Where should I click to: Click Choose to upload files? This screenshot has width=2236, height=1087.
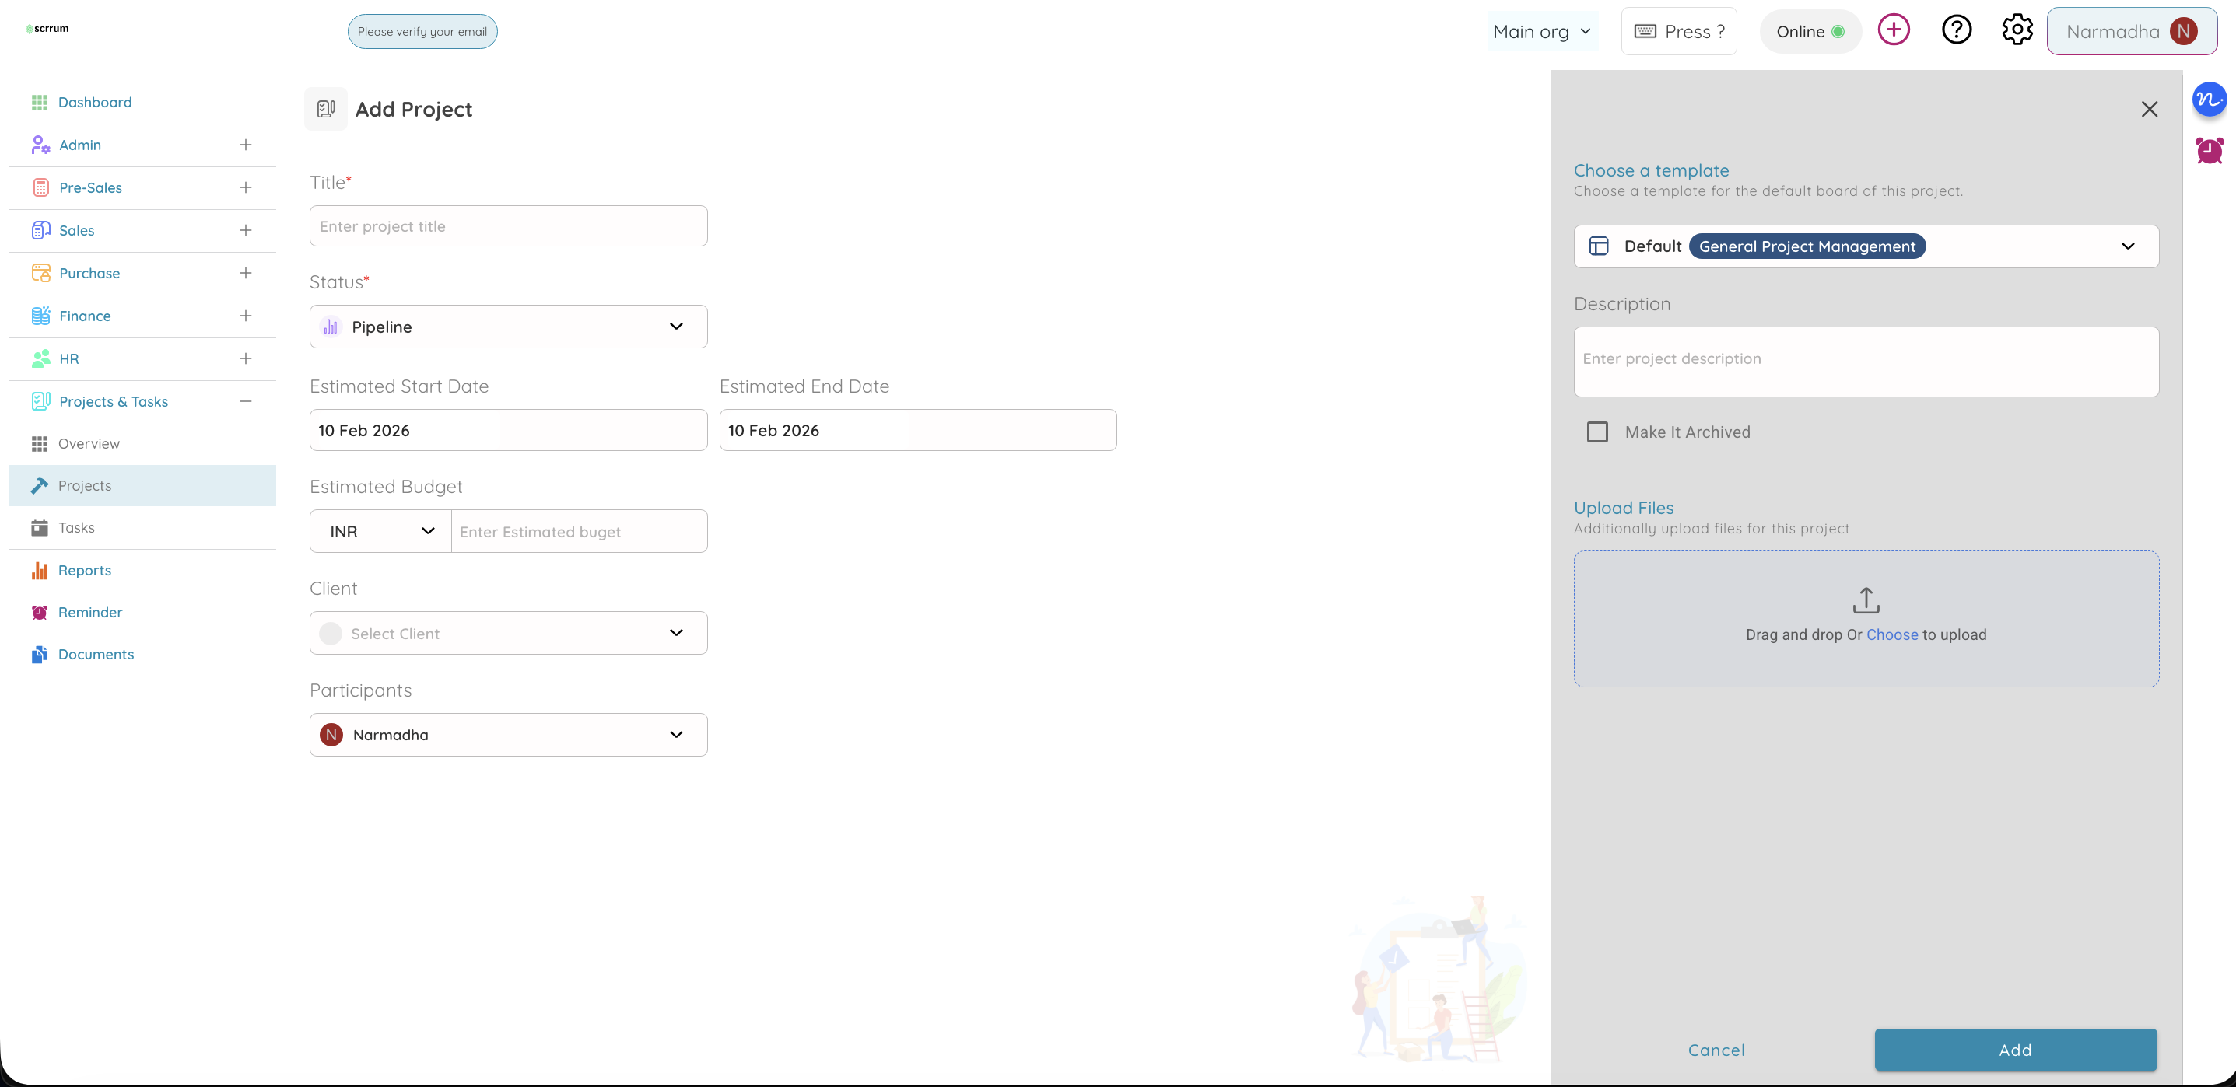[x=1892, y=634]
